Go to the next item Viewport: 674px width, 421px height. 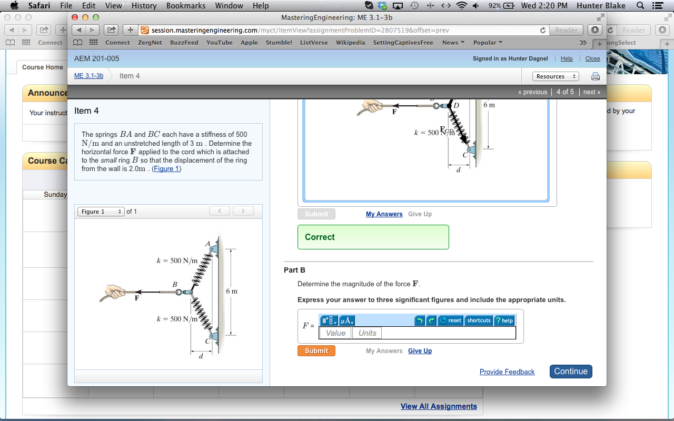click(592, 92)
